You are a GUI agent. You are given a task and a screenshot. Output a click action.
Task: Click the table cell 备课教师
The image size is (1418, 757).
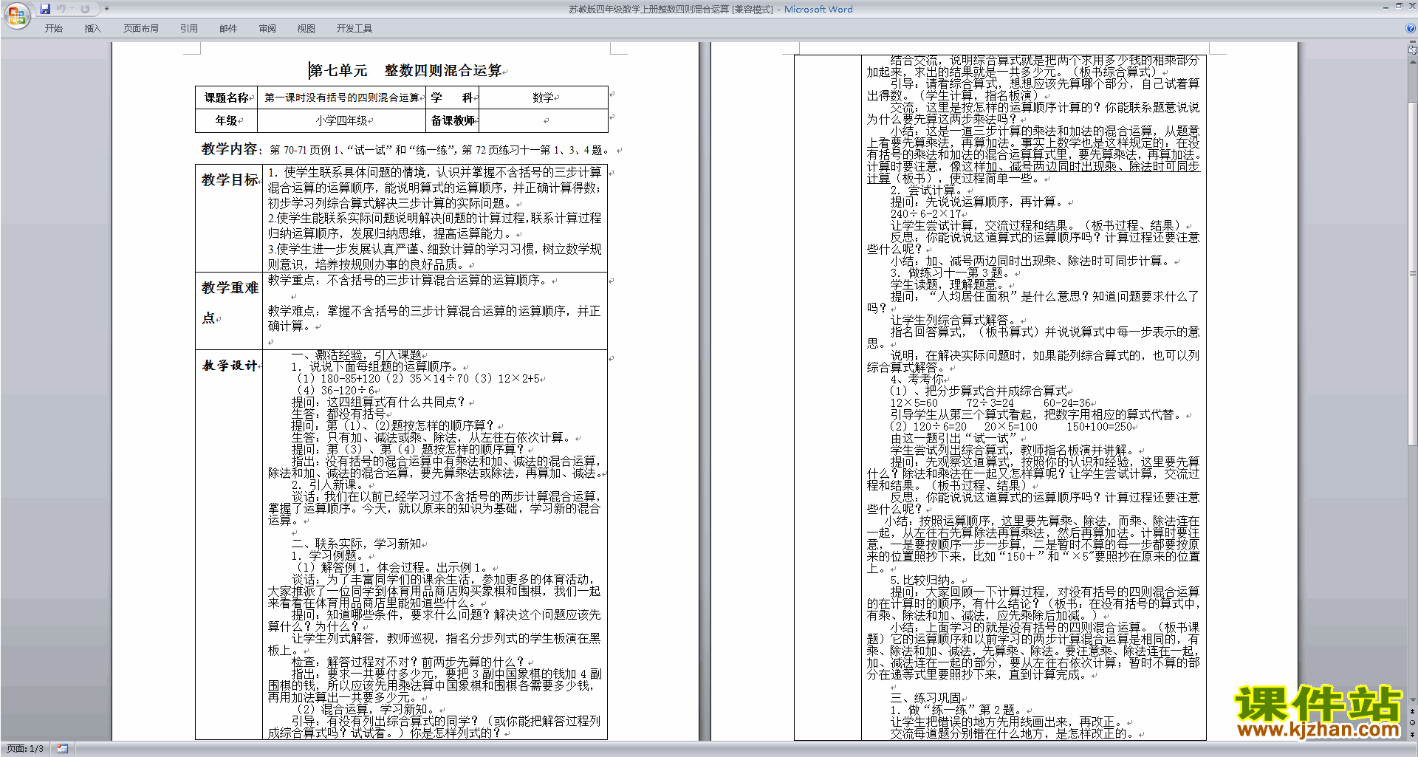452,120
